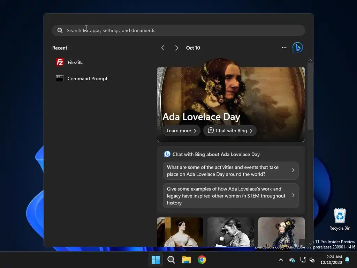Open Bing Chat via the blue Bing icon
The image size is (357, 268).
coord(298,47)
